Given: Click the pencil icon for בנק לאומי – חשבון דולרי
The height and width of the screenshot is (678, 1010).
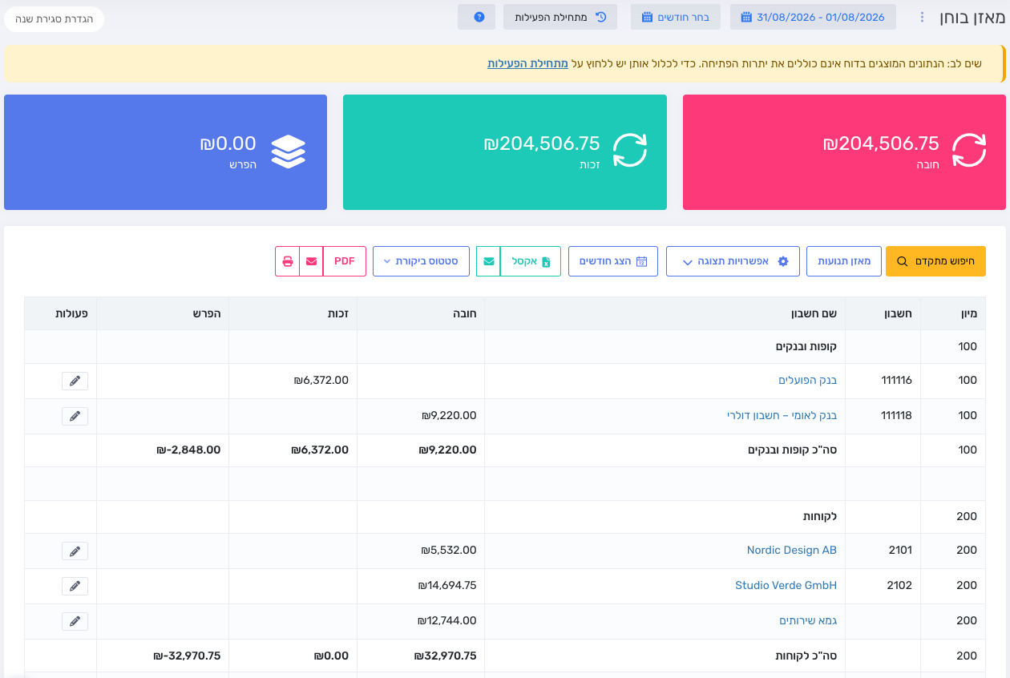Looking at the screenshot, I should coord(75,416).
